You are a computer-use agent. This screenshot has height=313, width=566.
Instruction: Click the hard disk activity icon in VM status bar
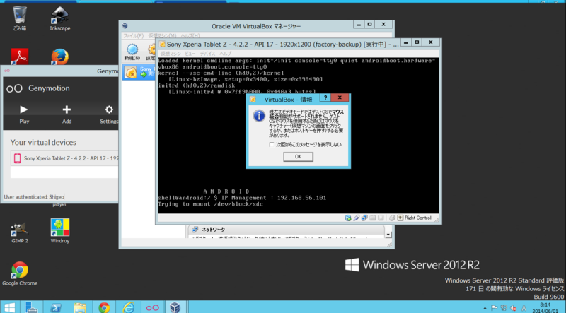[x=348, y=218]
